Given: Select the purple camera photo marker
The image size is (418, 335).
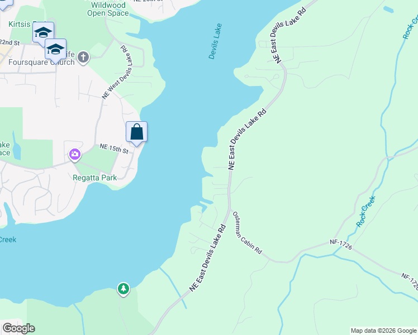Looking at the screenshot, I should pyautogui.click(x=75, y=155).
